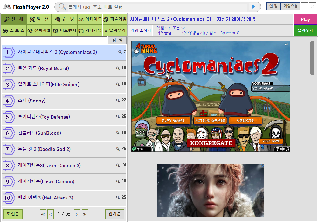Screen dimensions: 318x222
Task: Open the 즐겨찾기 favorites category tab
Action: point(115,30)
